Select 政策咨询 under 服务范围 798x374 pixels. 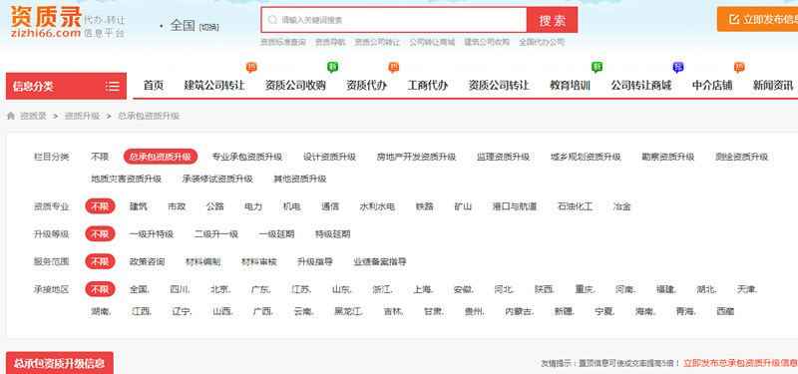(147, 261)
